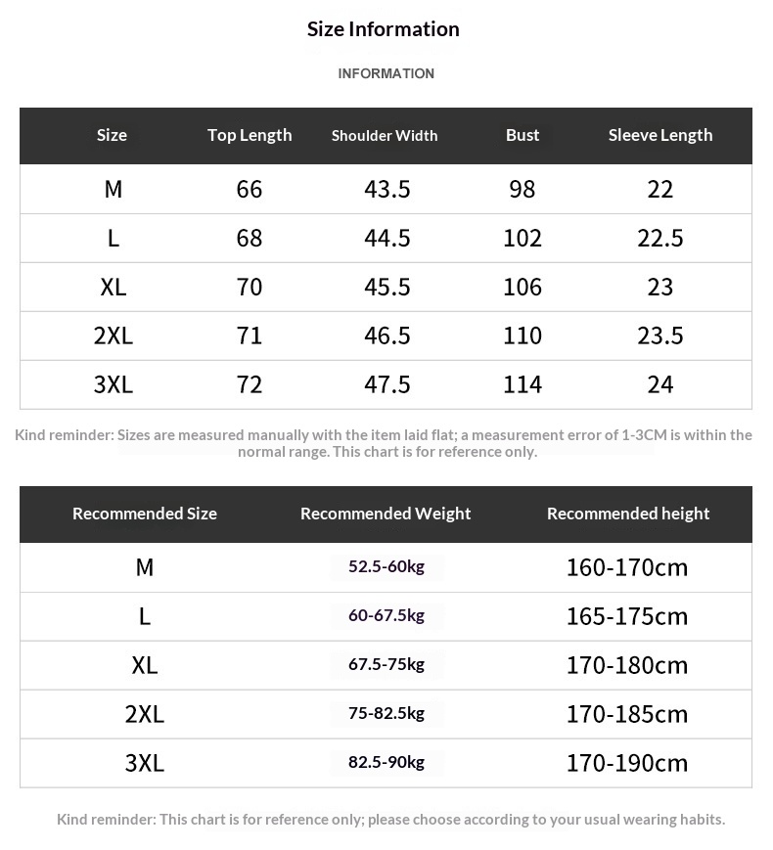Click the "Size Information" title
This screenshot has height=850, width=773.
tap(384, 29)
